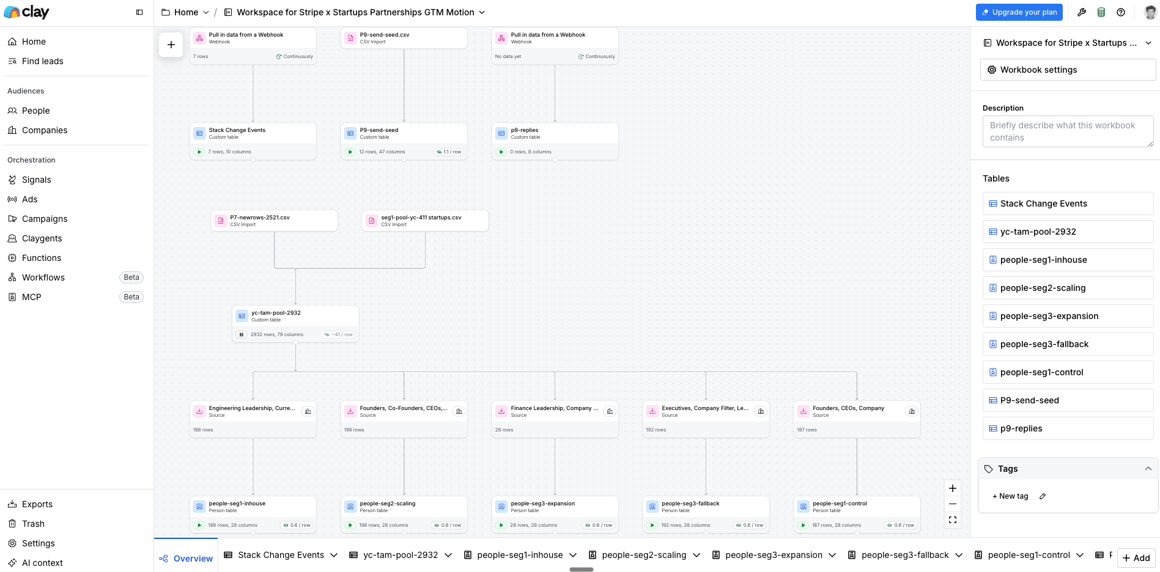
Task: Open people-seg3-fallback in the Tables list
Action: click(x=1068, y=344)
